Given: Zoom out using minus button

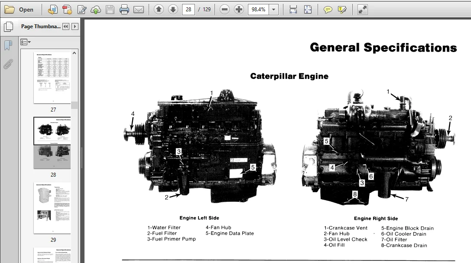Looking at the screenshot, I should click(x=224, y=10).
